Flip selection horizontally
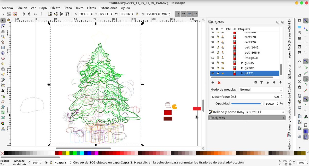This screenshot has height=166, width=309. (35, 14)
